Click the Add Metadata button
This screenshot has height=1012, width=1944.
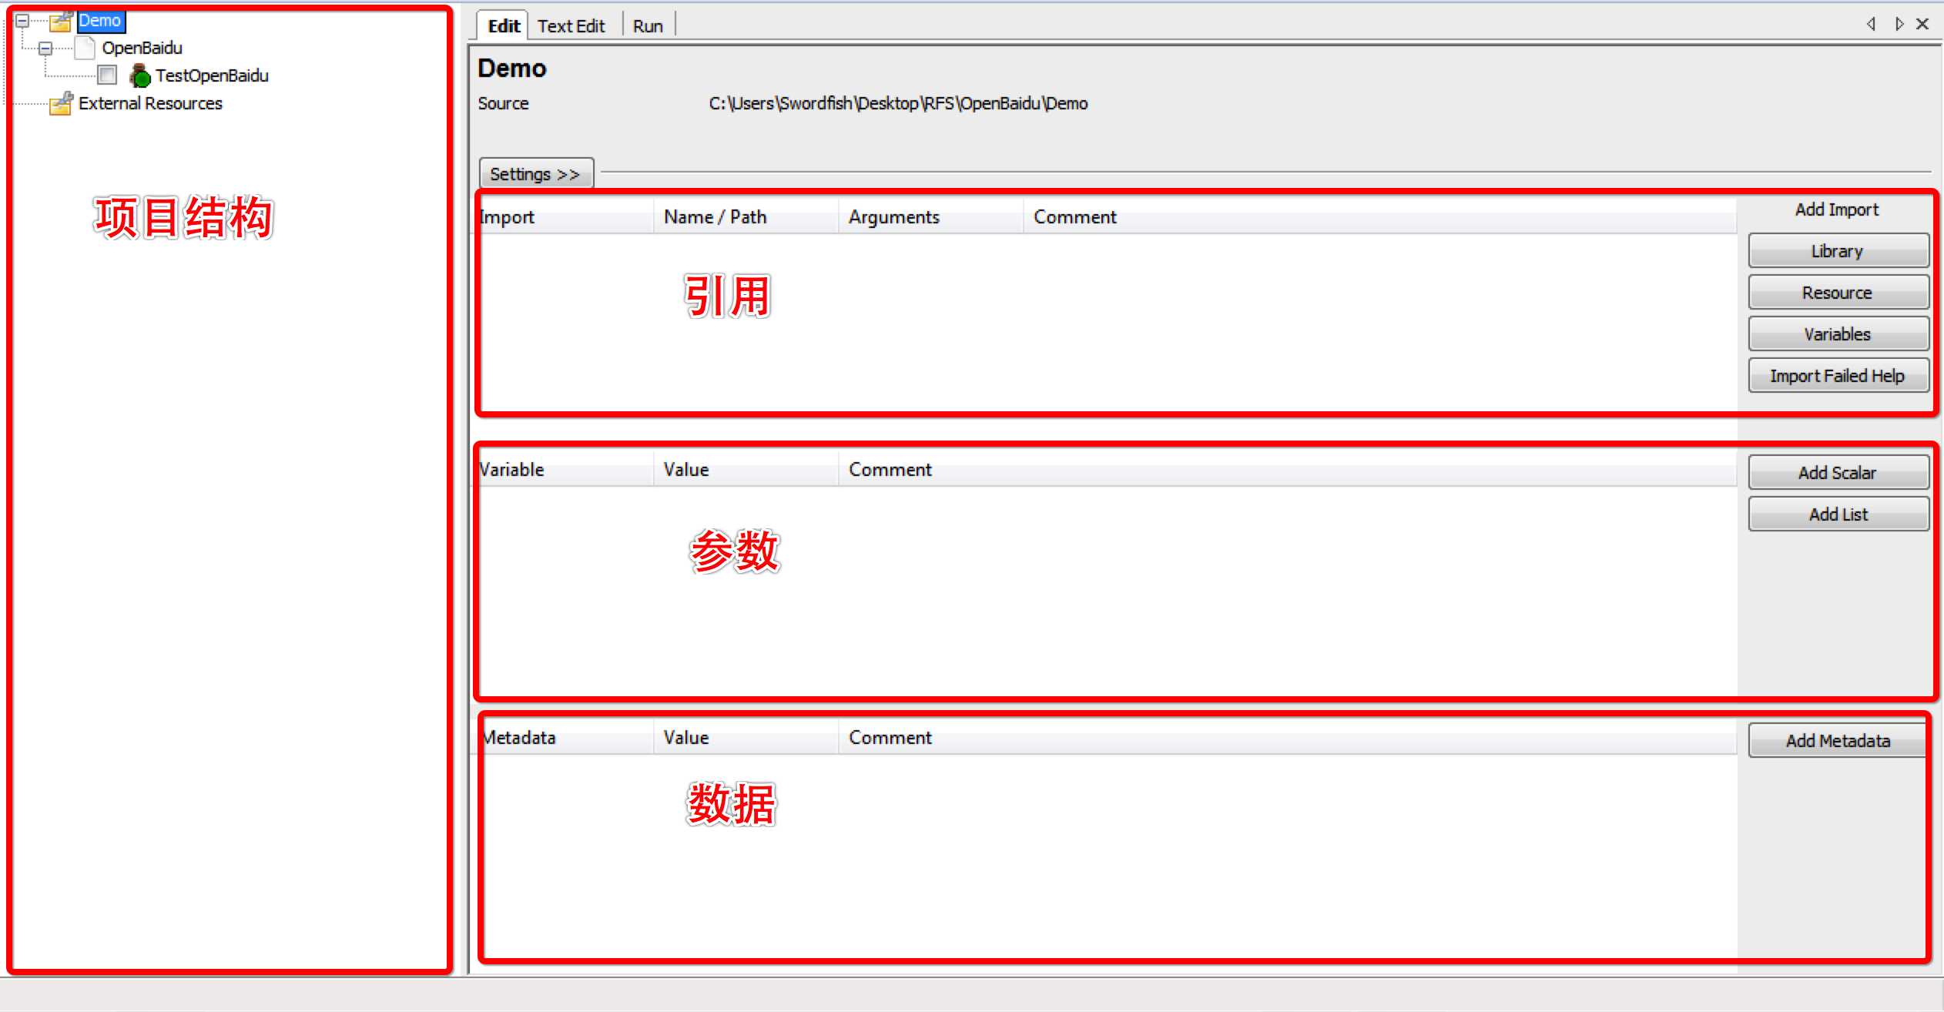[1838, 741]
